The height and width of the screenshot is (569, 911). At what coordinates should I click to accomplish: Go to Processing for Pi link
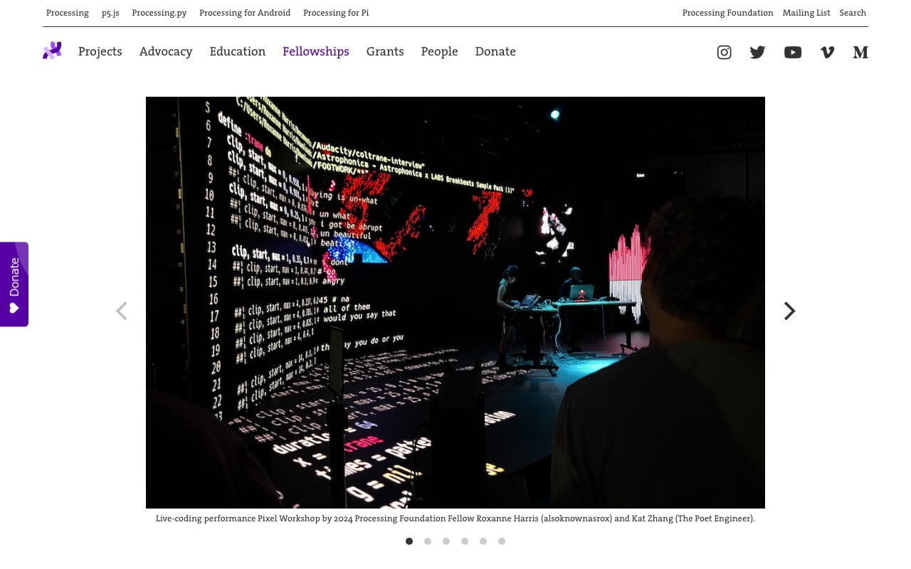pyautogui.click(x=336, y=13)
